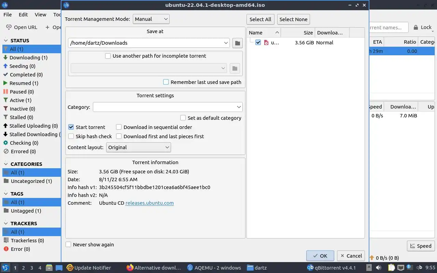
Task: Open Firefox Alternative downloads taskbar entry
Action: (x=154, y=268)
